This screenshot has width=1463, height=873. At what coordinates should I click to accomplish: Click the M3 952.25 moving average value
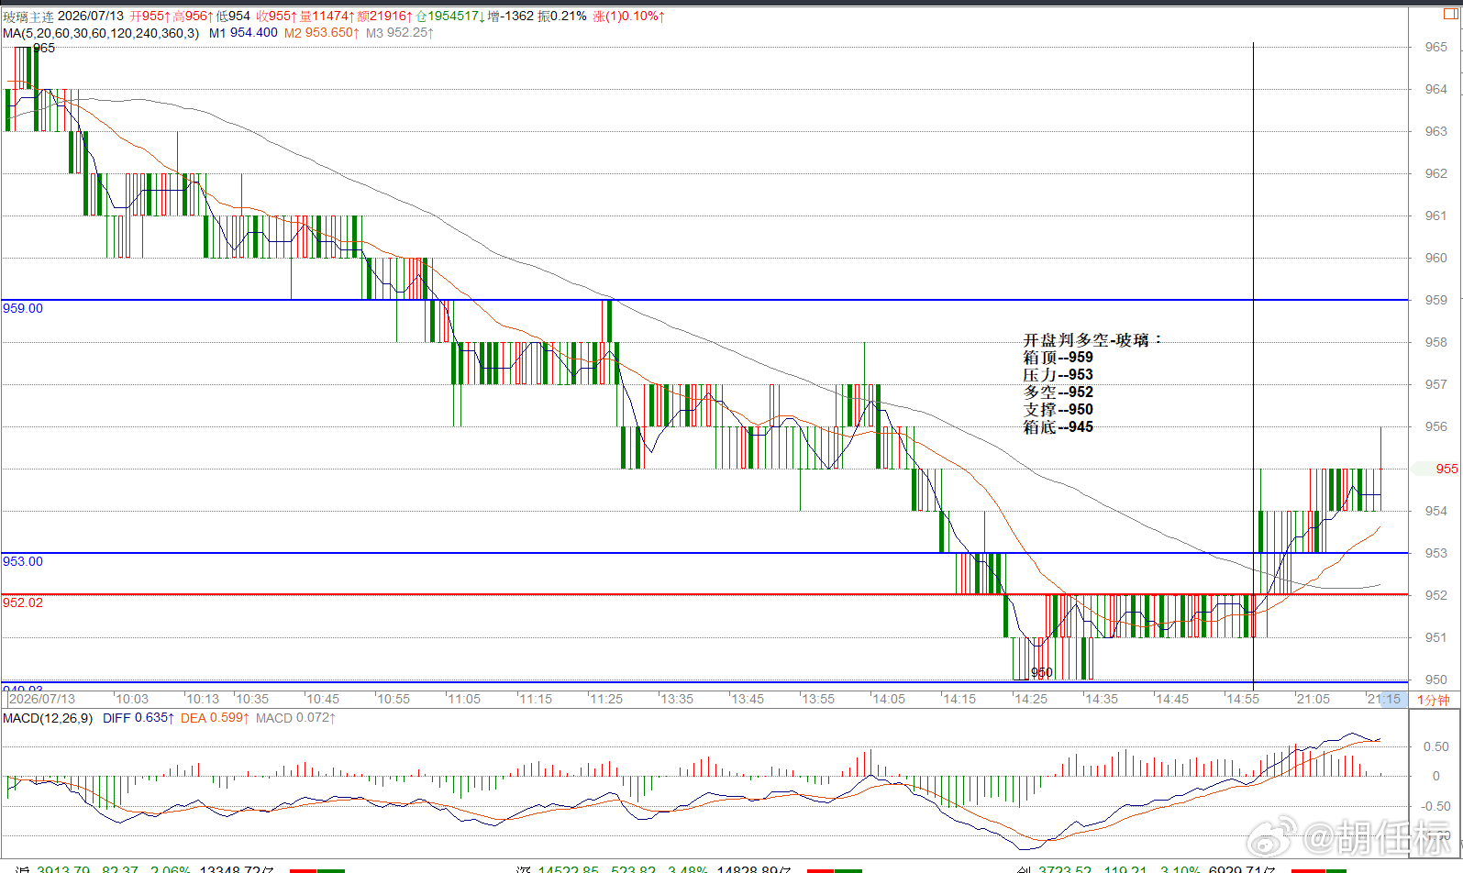pos(400,33)
